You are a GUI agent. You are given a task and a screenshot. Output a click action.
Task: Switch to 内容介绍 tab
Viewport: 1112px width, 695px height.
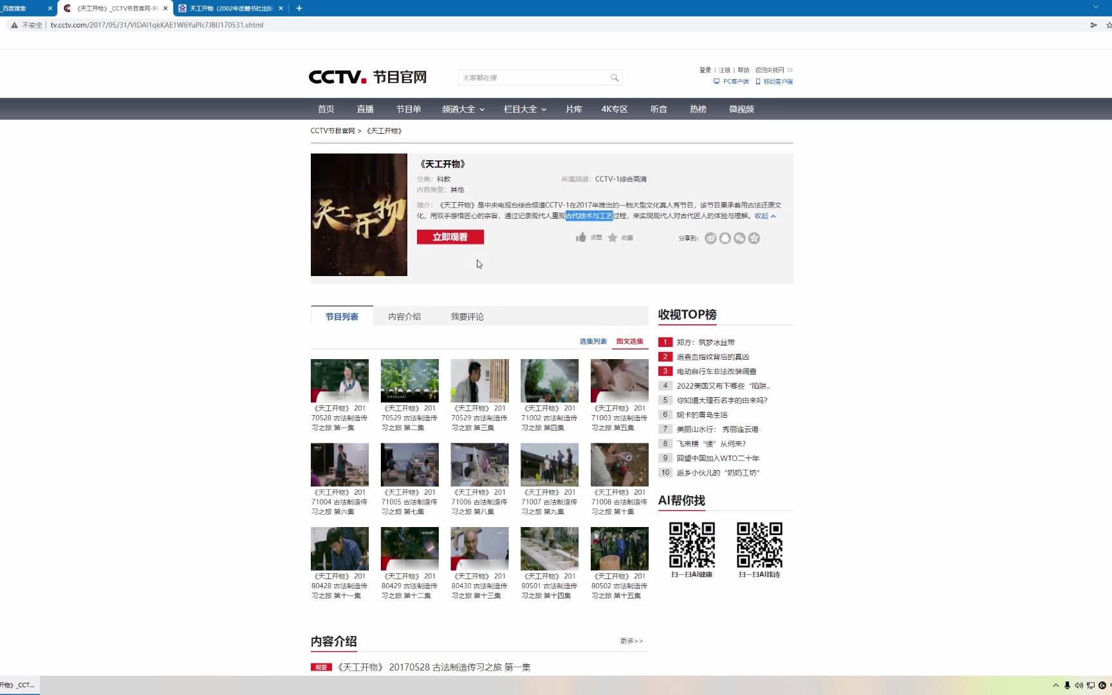[x=405, y=317]
